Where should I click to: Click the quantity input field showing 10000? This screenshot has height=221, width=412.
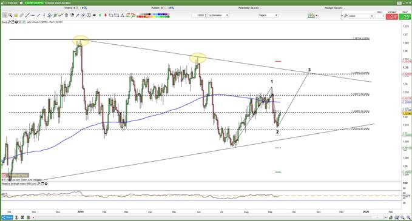[200, 15]
